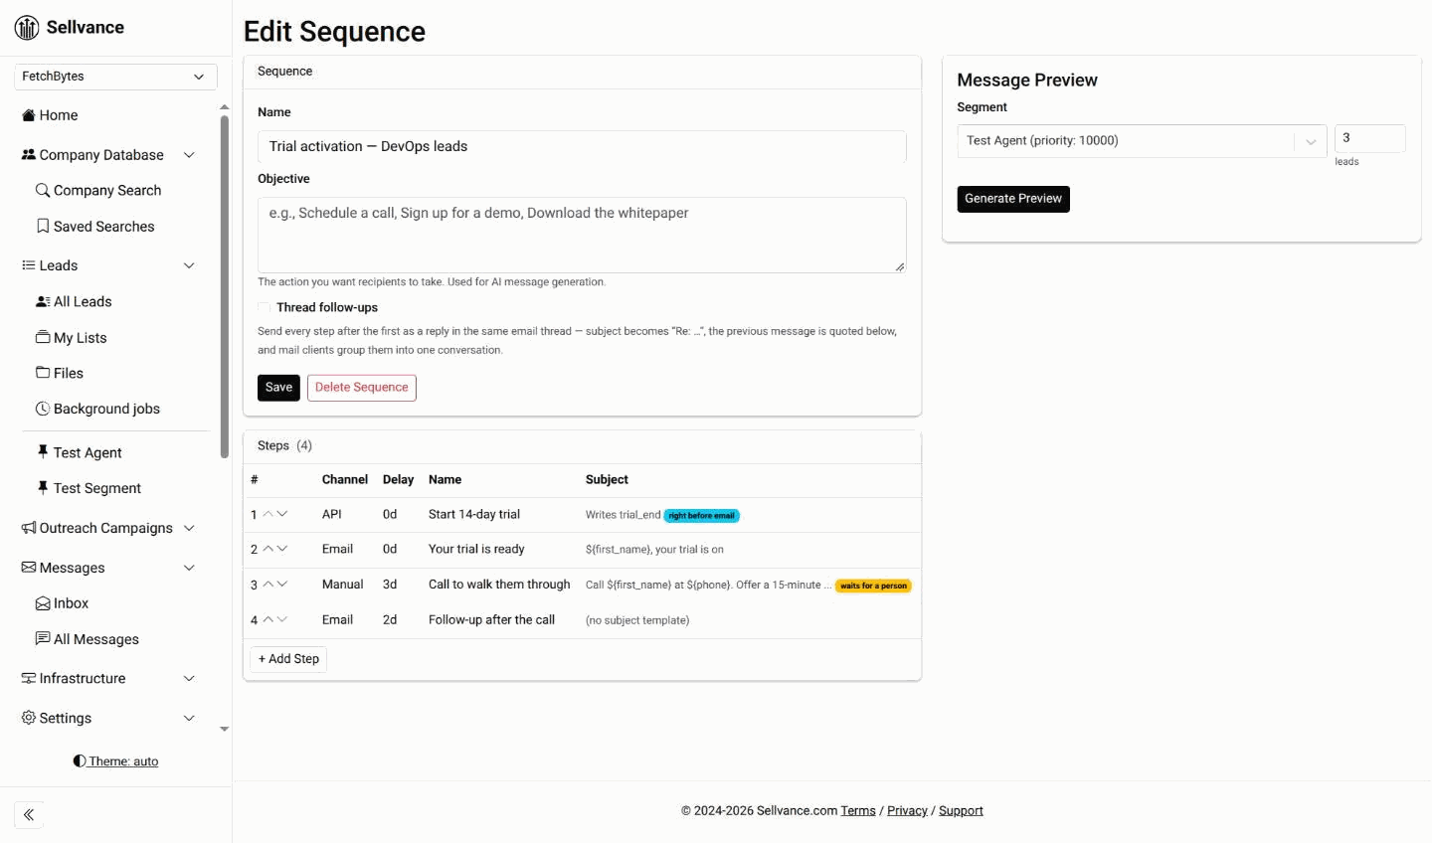Open the FetchBytes workspace dropdown

point(115,77)
